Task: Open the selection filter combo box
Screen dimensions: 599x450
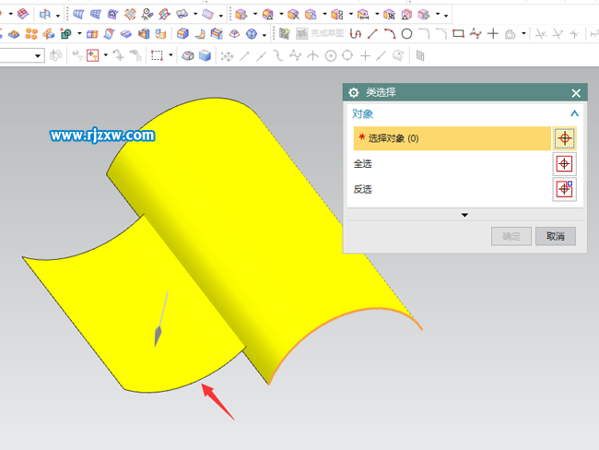Action: point(22,55)
